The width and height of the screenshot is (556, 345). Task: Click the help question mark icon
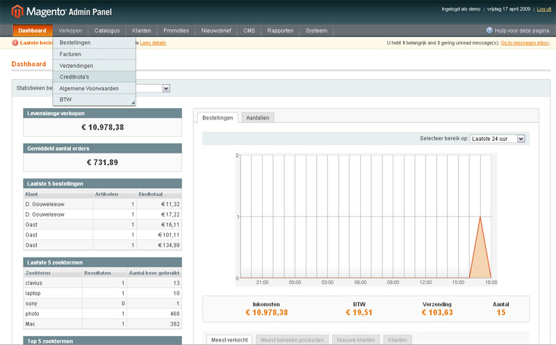(489, 31)
